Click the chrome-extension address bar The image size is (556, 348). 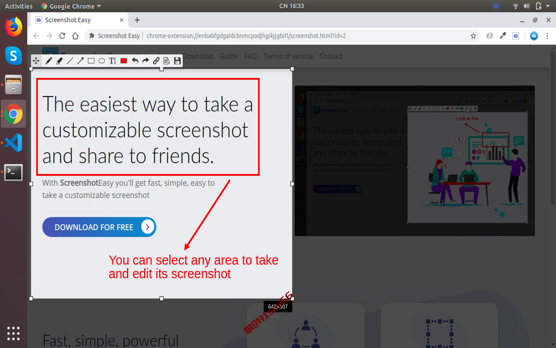point(282,36)
